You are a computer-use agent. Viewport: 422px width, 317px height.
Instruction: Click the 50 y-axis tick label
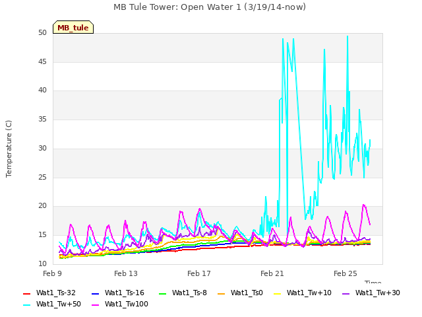pos(42,33)
